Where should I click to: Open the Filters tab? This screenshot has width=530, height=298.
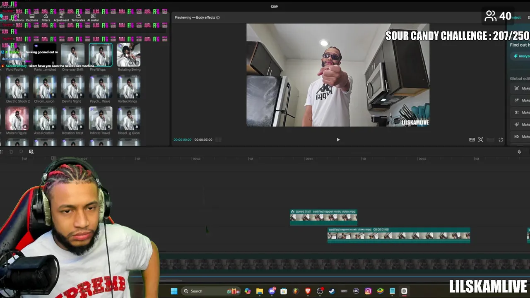point(46,18)
